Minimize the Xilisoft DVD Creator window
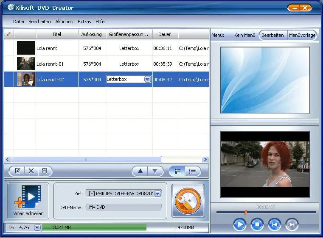 [x=295, y=8]
